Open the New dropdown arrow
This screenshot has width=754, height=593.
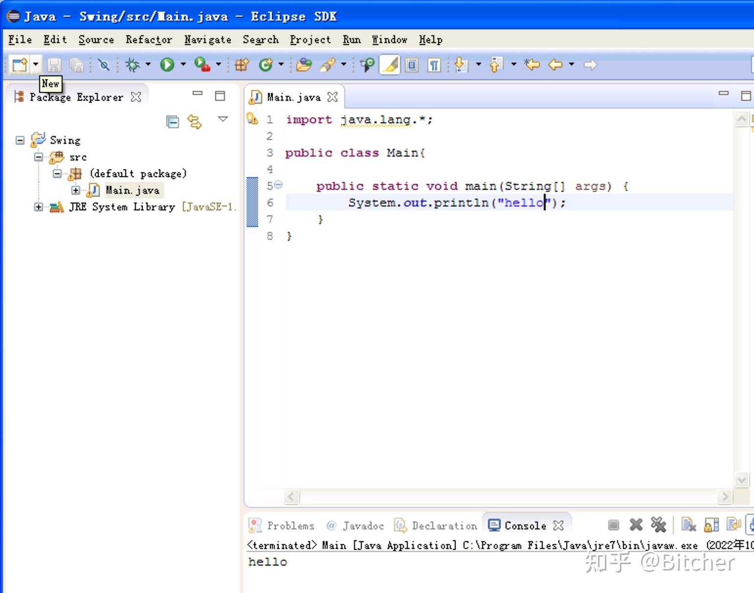click(x=36, y=65)
